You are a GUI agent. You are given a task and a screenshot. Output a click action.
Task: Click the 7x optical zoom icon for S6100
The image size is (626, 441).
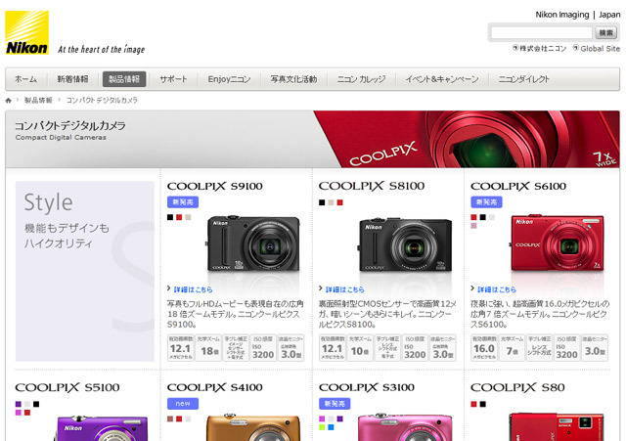coord(512,348)
